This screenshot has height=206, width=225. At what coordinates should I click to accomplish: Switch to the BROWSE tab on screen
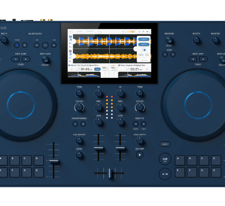point(79,32)
